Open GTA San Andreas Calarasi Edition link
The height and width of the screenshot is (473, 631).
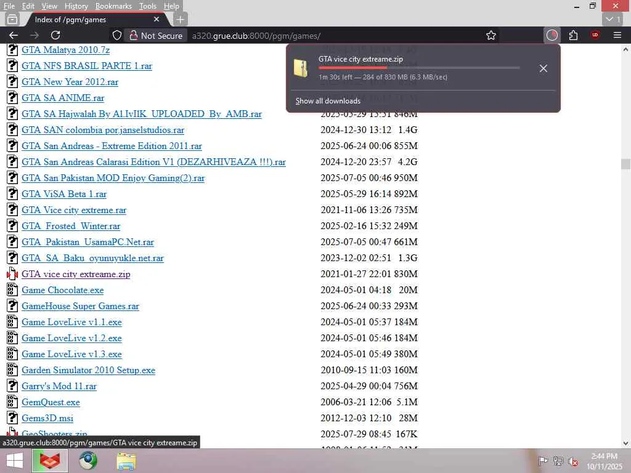[x=153, y=162]
